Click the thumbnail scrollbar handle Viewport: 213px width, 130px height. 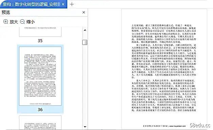coord(85,43)
